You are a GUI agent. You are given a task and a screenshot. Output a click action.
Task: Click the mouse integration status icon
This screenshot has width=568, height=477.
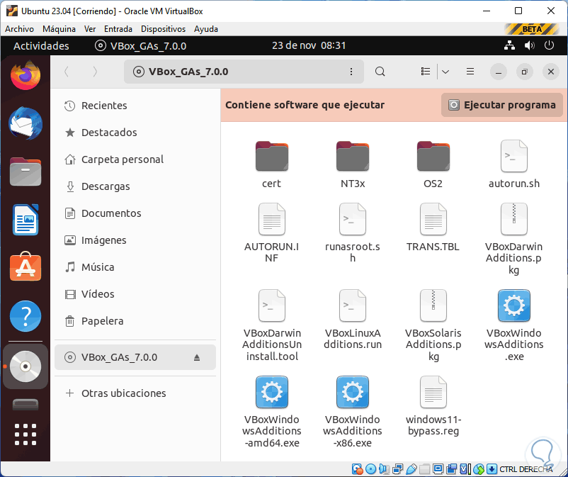click(x=478, y=469)
